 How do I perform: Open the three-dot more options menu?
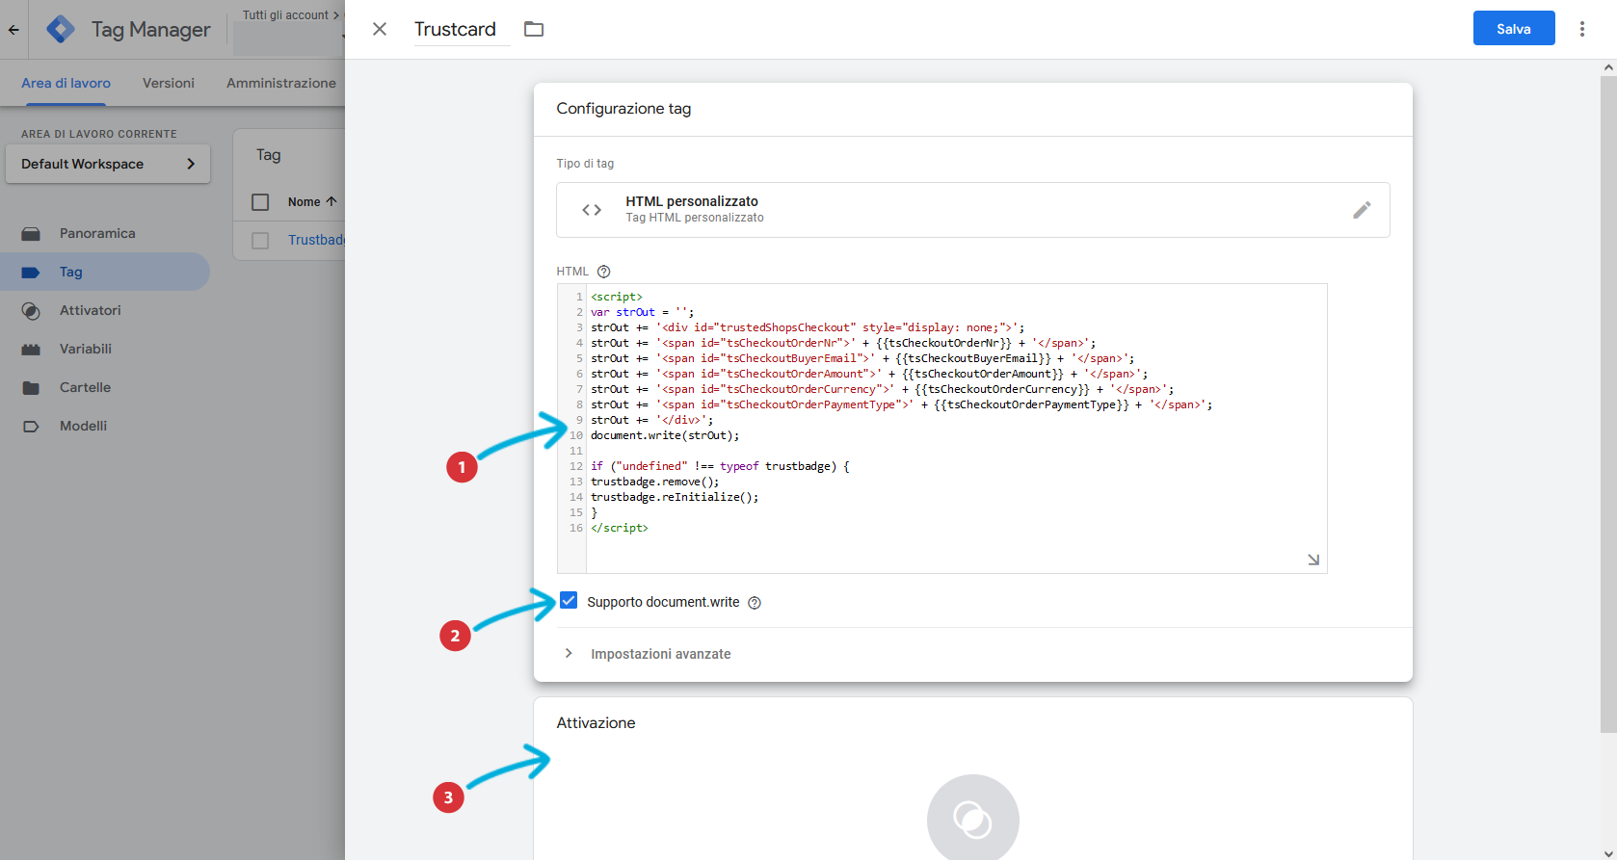pyautogui.click(x=1581, y=29)
